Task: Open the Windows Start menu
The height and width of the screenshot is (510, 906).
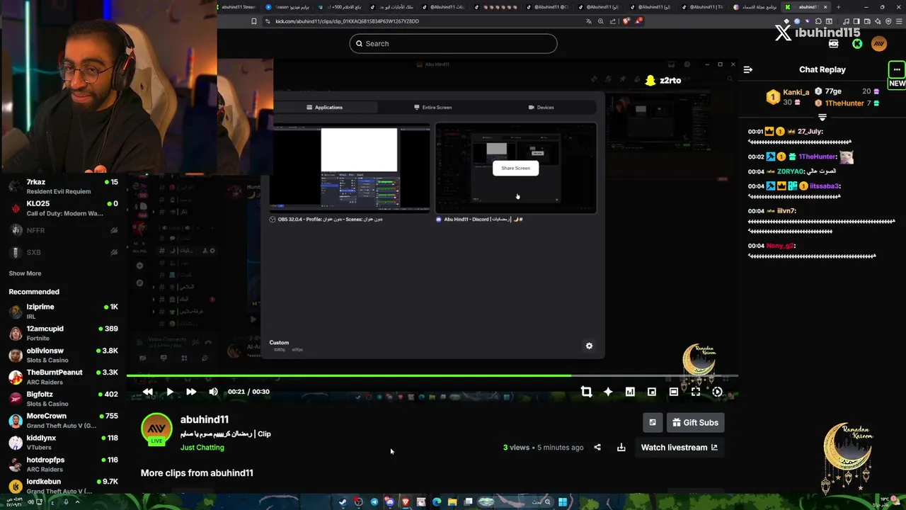Action: point(562,502)
